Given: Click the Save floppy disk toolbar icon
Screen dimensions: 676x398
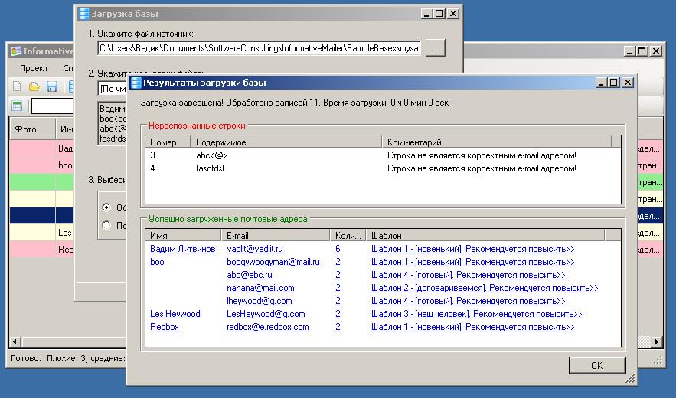Looking at the screenshot, I should pos(52,86).
